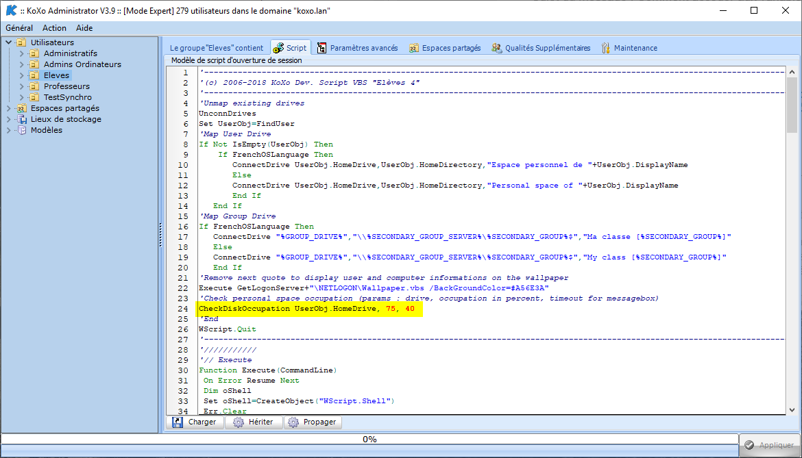Open the Aide menu
Screen dimensions: 802x458
point(84,28)
